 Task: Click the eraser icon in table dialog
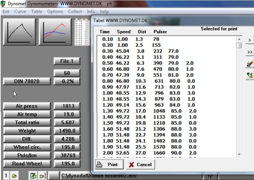(x=250, y=64)
